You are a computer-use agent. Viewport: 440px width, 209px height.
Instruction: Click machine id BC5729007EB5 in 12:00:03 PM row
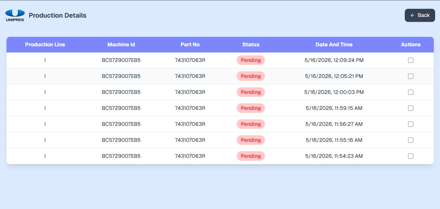pos(121,92)
